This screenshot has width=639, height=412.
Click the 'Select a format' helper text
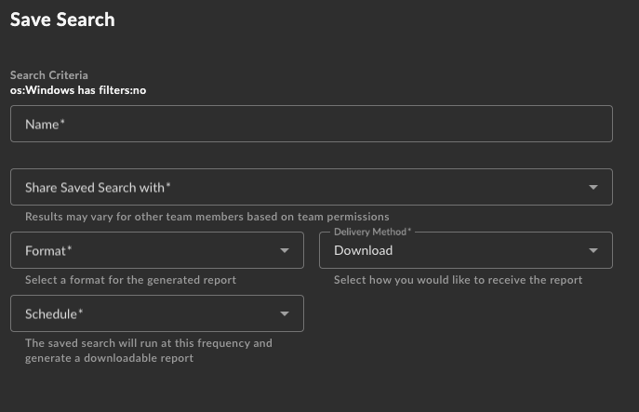click(x=130, y=280)
